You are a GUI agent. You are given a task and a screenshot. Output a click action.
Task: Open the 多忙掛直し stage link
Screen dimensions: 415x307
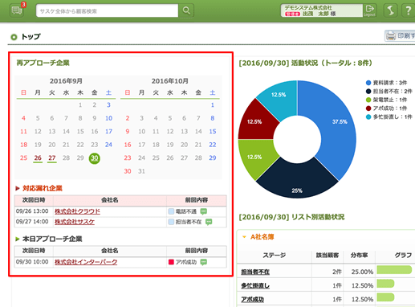pyautogui.click(x=255, y=285)
